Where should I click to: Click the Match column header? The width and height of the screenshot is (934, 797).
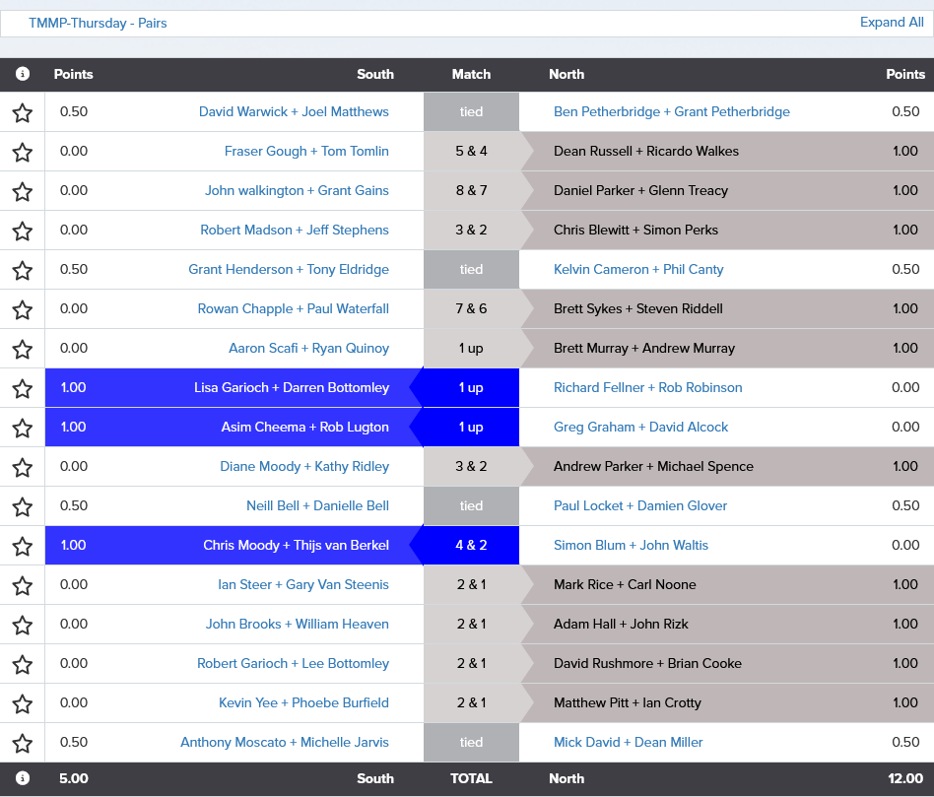[471, 74]
